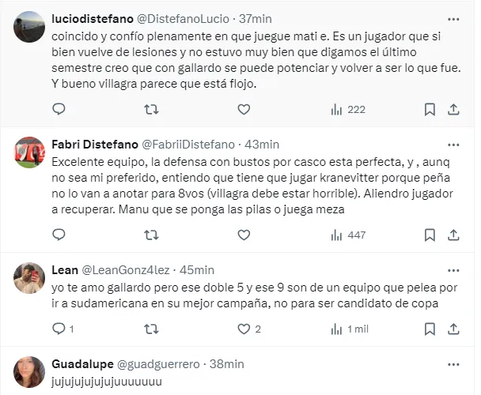Image resolution: width=481 pixels, height=395 pixels.
Task: Open more options on Guadalupe's tweet
Action: click(453, 364)
